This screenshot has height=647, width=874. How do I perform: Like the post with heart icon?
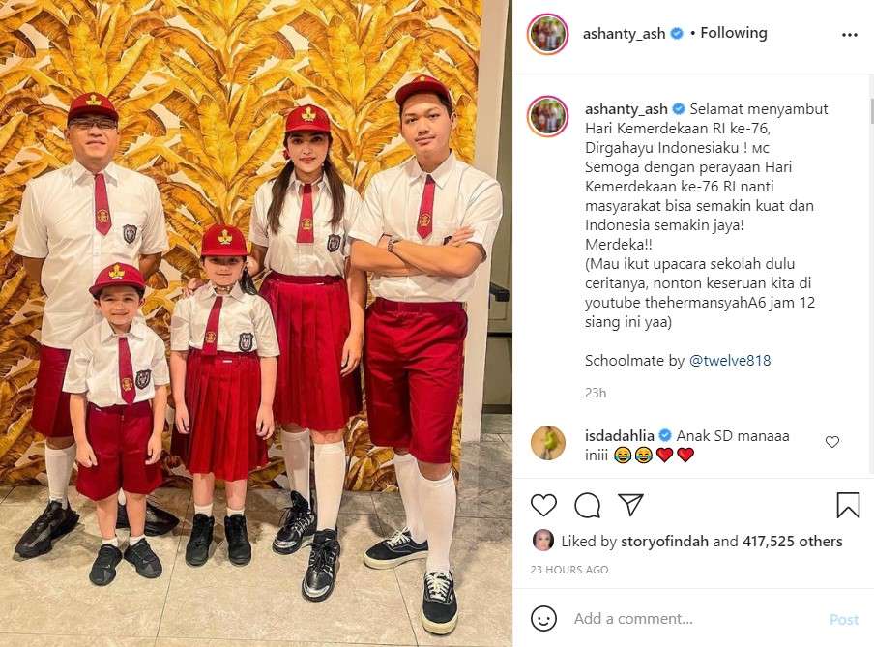click(543, 506)
